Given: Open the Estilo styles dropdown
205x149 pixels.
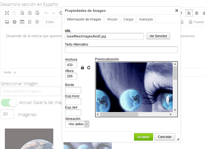Looking at the screenshot, I should (x=53, y=22).
